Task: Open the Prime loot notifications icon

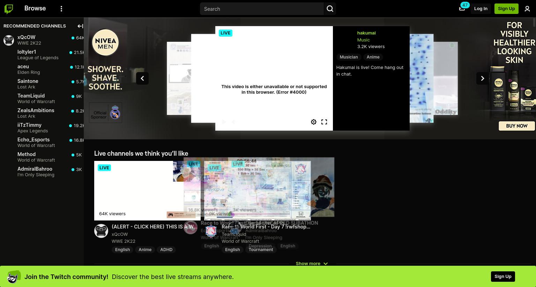Action: 462,9
